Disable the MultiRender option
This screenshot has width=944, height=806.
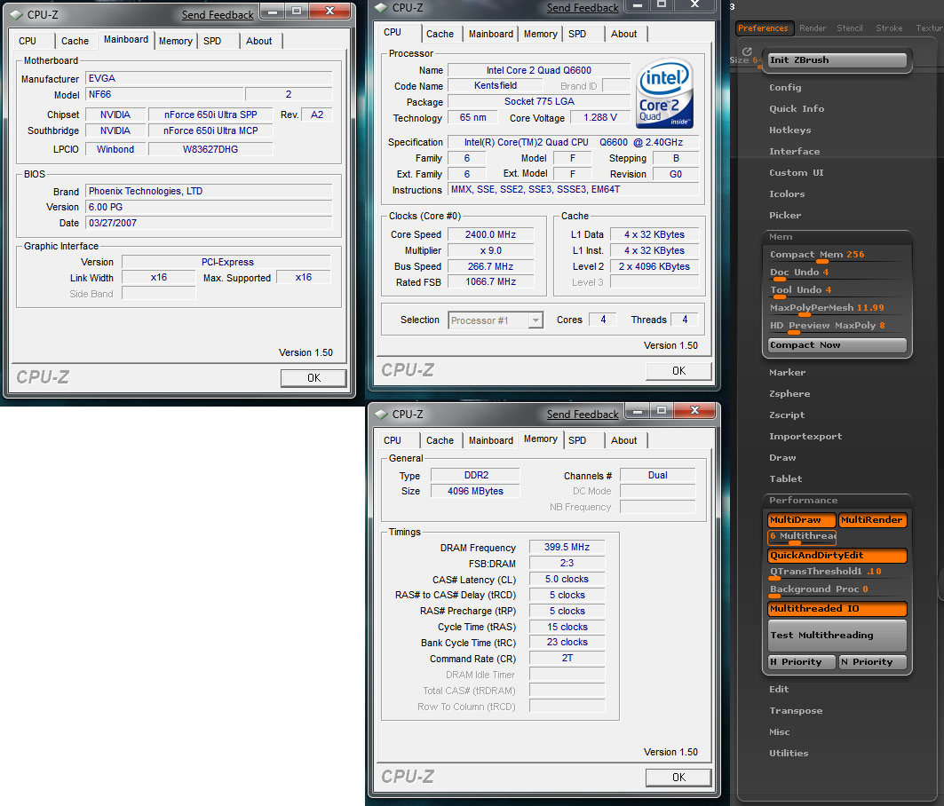[x=872, y=520]
